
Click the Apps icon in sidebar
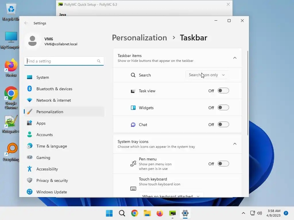(x=30, y=123)
